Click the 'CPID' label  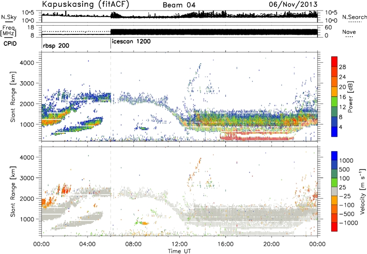click(x=10, y=44)
